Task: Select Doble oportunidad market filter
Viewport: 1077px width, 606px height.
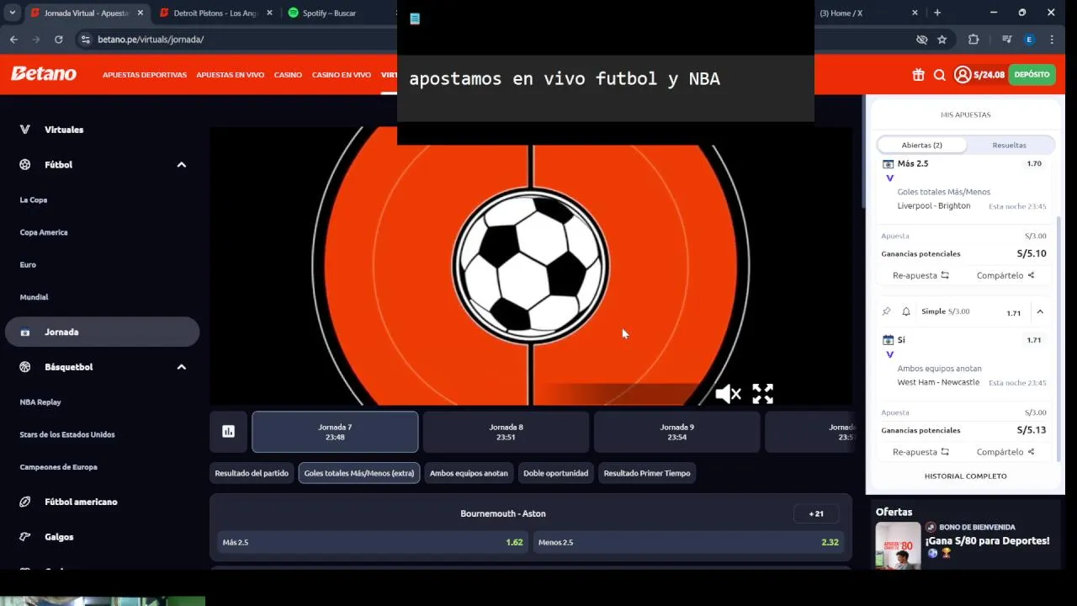Action: tap(555, 473)
